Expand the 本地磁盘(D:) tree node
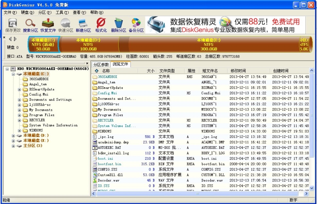 [13, 136]
